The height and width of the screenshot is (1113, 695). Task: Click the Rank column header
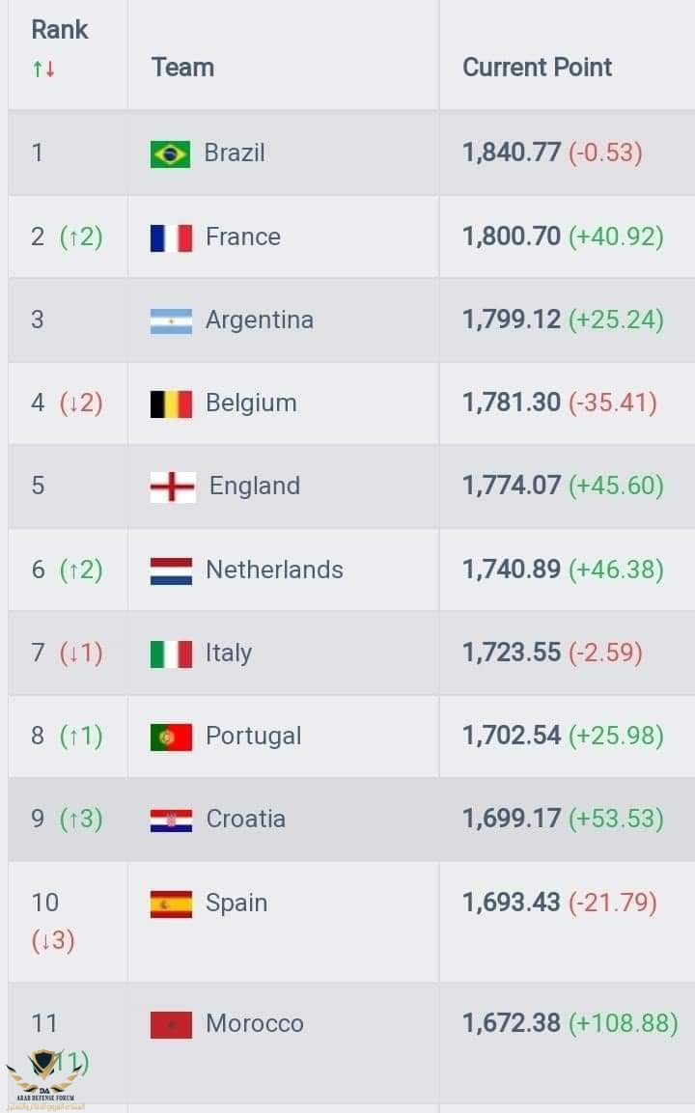(x=60, y=30)
